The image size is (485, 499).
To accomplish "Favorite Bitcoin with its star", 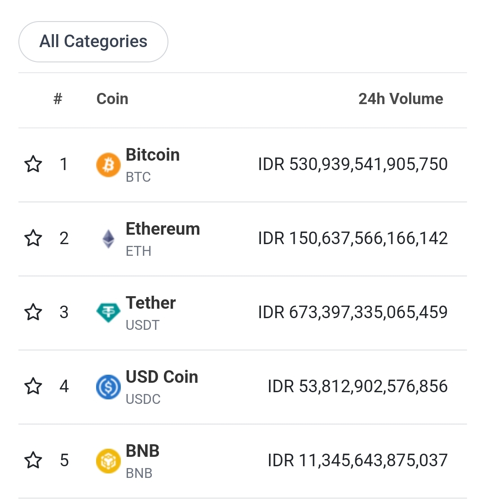I will [33, 165].
